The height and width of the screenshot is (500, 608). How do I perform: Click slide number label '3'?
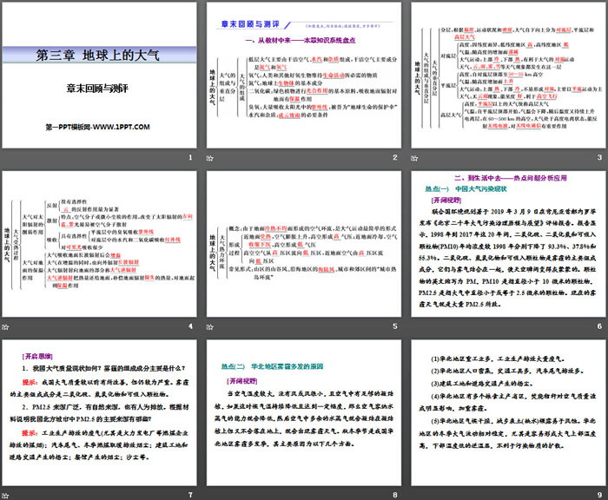click(x=599, y=157)
